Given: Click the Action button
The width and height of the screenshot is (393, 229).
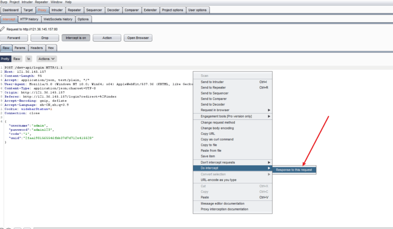Looking at the screenshot, I should 107,38.
